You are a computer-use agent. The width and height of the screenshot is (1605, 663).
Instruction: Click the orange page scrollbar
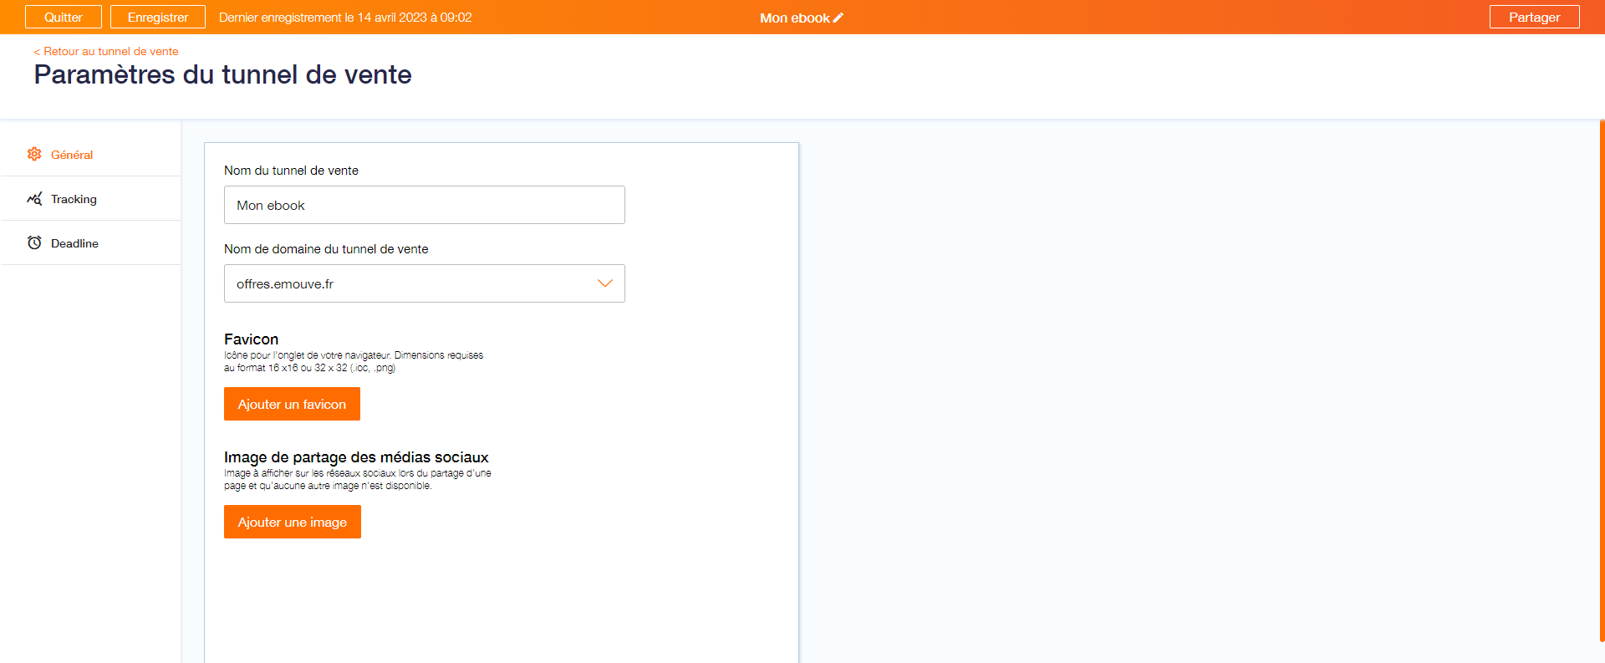click(1602, 380)
